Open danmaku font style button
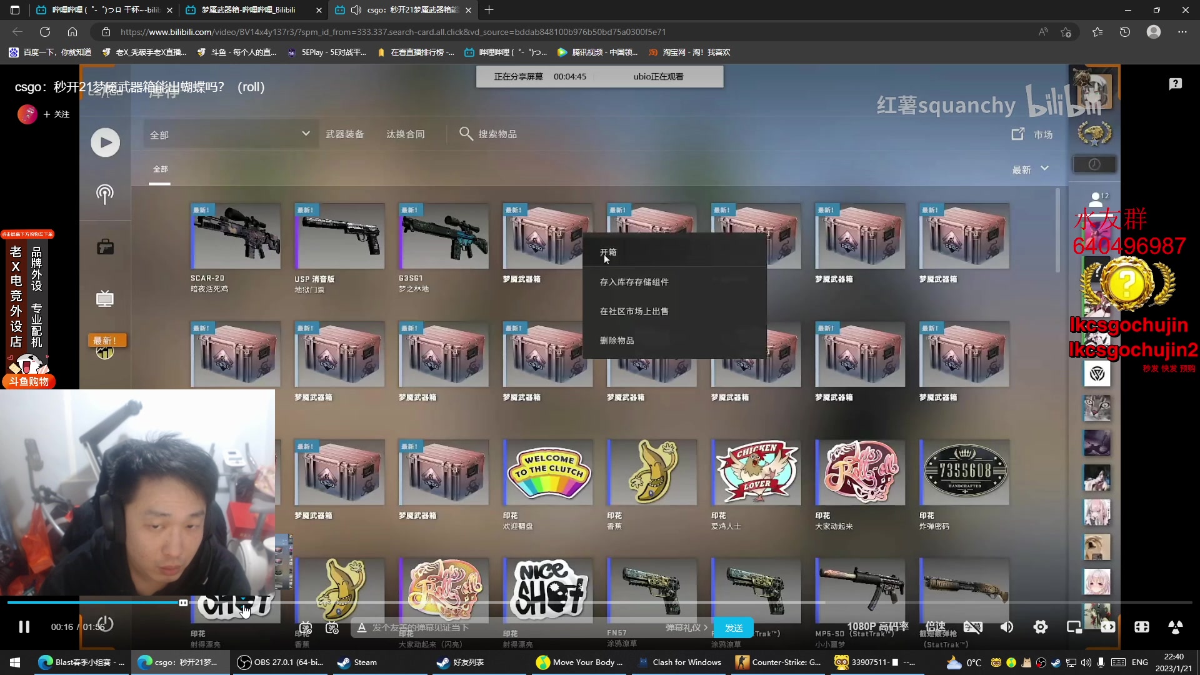Image resolution: width=1200 pixels, height=675 pixels. point(361,627)
